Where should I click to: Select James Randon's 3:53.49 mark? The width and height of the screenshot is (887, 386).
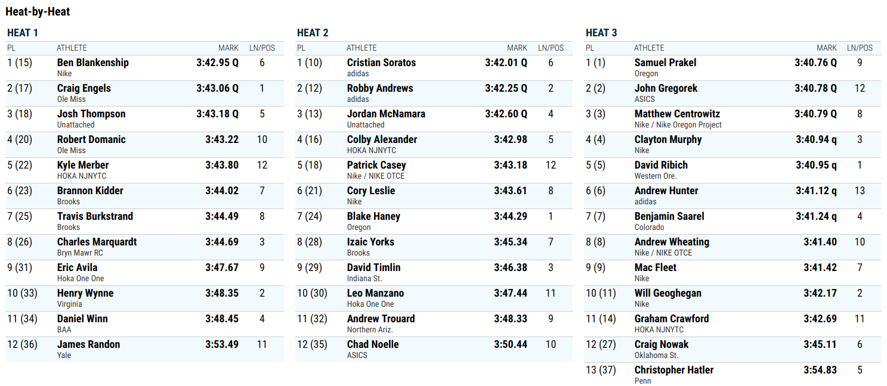coord(222,344)
